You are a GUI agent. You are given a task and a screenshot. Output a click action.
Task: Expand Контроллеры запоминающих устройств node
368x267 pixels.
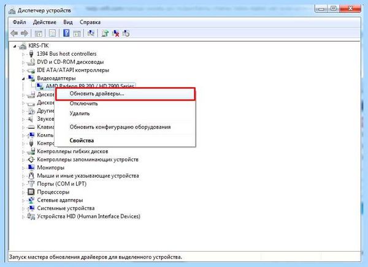(23, 160)
